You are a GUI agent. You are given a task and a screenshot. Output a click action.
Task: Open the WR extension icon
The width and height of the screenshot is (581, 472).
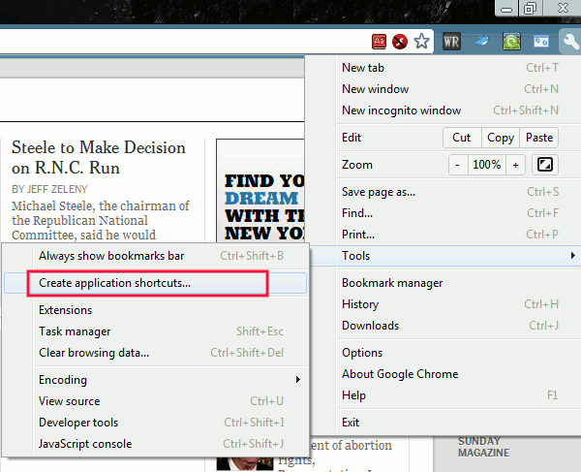[451, 41]
